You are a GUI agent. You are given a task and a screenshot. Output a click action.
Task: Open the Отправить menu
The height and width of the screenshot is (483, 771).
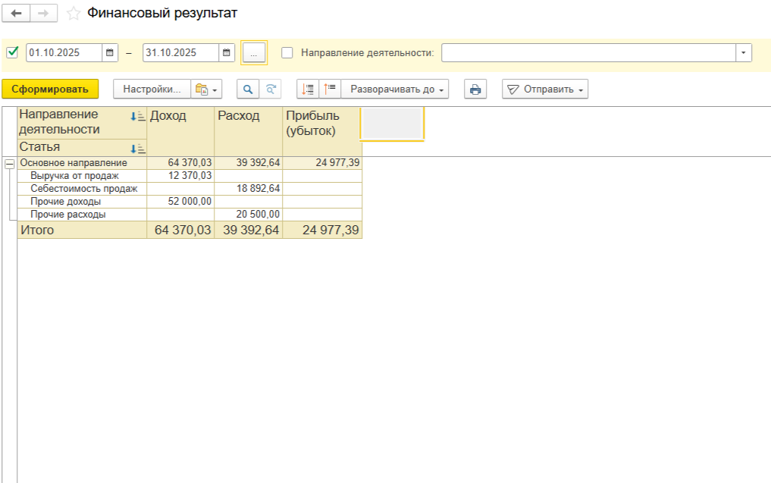[x=544, y=89]
